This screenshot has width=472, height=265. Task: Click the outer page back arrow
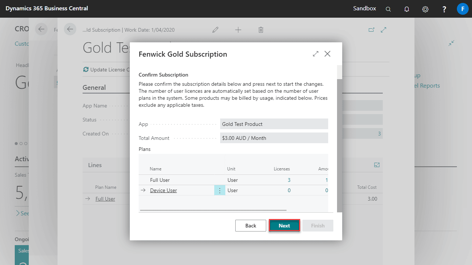tap(41, 29)
